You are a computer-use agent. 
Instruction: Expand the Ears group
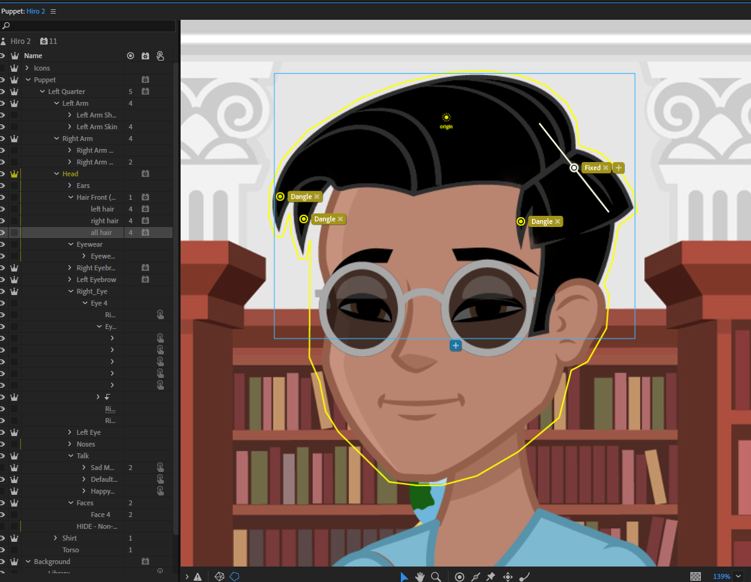click(x=69, y=185)
